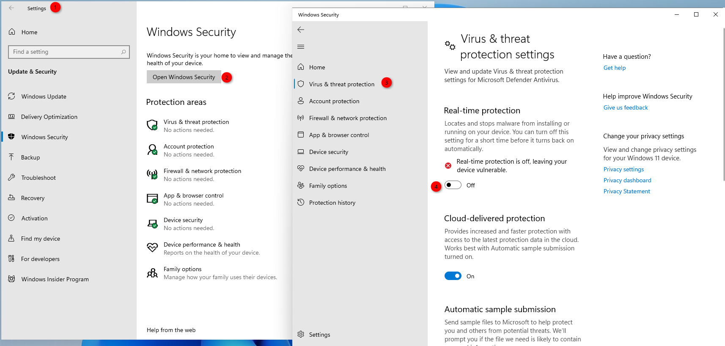
Task: Turn off the Cloud-delivered protection toggle
Action: pyautogui.click(x=453, y=276)
